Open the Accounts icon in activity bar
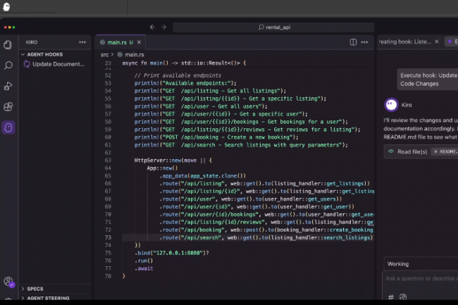 coord(8,282)
